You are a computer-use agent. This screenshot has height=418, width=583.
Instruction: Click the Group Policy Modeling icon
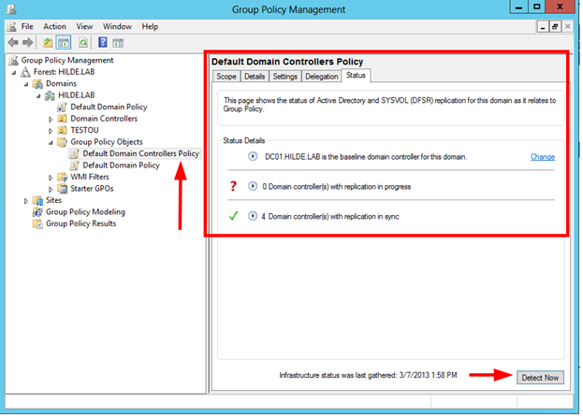pos(37,212)
